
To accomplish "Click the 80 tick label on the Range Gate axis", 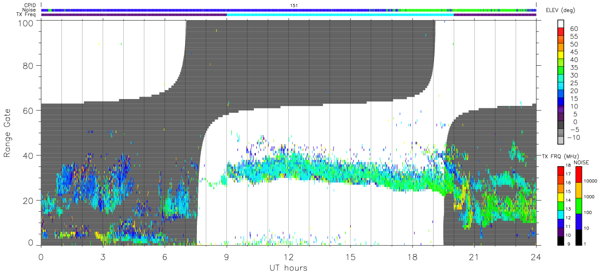I will click(x=29, y=65).
